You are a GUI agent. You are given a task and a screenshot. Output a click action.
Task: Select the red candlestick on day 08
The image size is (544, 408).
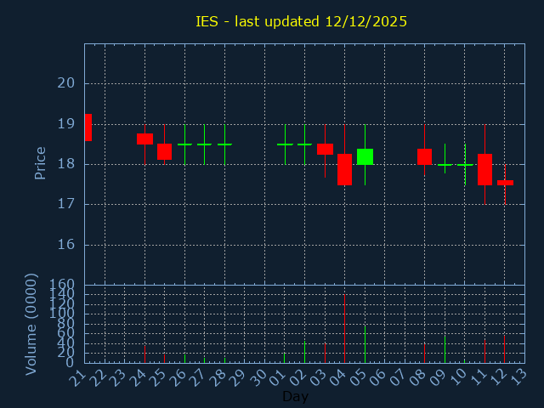tap(424, 156)
